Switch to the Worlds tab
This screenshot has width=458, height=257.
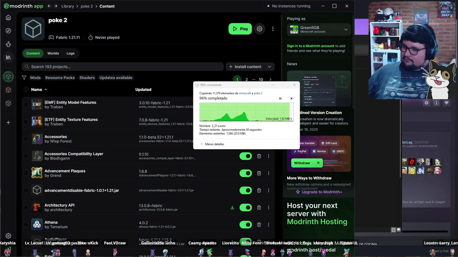pos(53,53)
